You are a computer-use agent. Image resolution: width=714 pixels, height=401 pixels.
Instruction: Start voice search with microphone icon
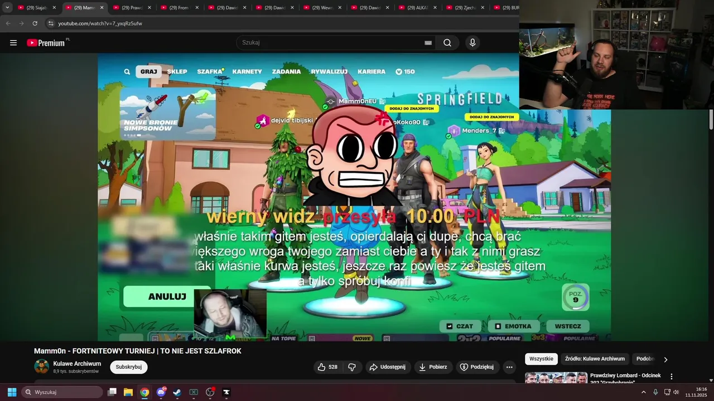pyautogui.click(x=472, y=43)
